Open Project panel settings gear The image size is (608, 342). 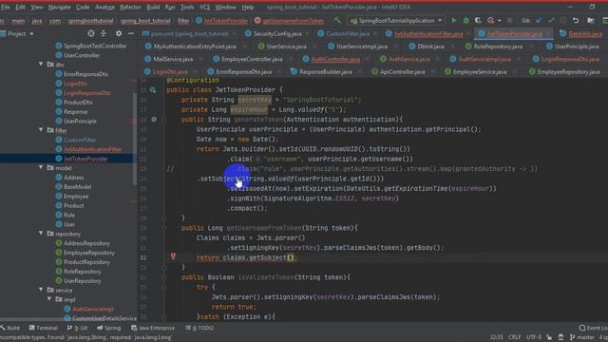point(119,34)
